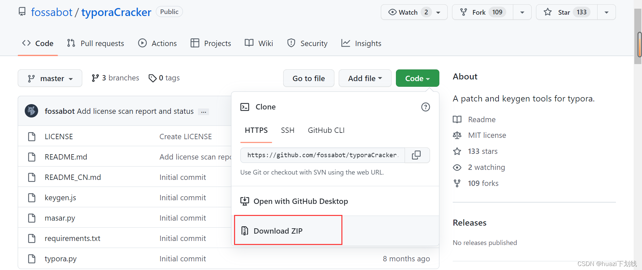Open the Star lists dropdown arrow
Image resolution: width=642 pixels, height=270 pixels.
pyautogui.click(x=607, y=12)
